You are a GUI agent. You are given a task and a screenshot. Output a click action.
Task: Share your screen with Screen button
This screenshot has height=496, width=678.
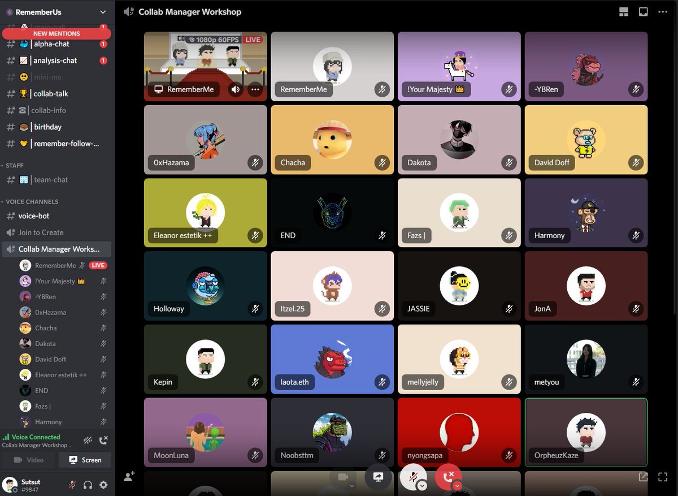coord(85,460)
